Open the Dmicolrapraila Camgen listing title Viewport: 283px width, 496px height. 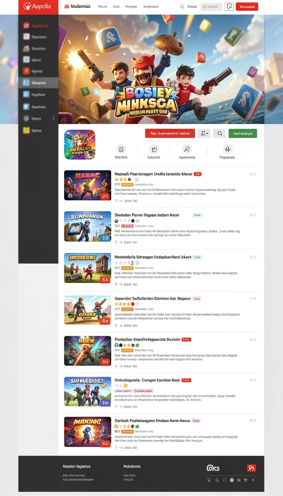(x=147, y=380)
